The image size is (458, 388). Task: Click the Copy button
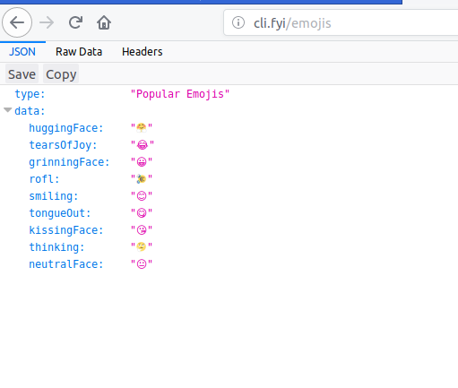pyautogui.click(x=61, y=74)
